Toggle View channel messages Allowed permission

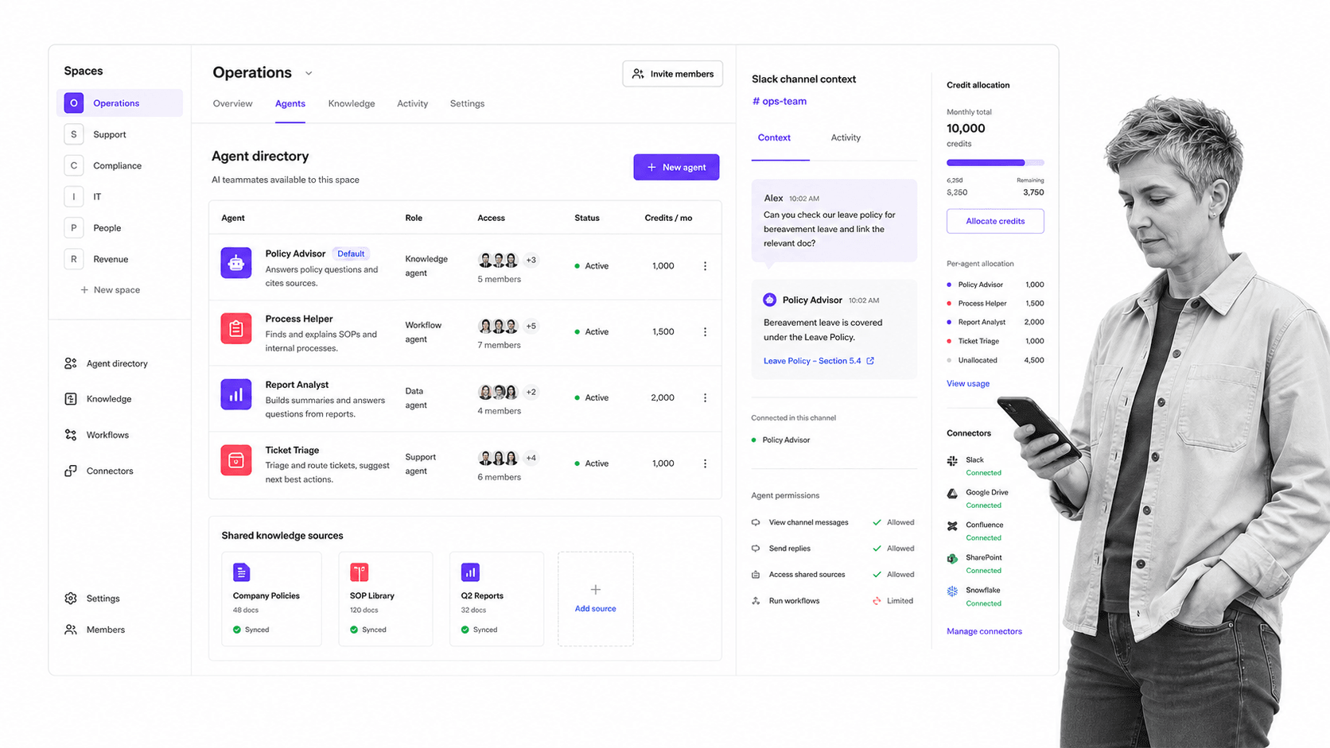tap(894, 522)
